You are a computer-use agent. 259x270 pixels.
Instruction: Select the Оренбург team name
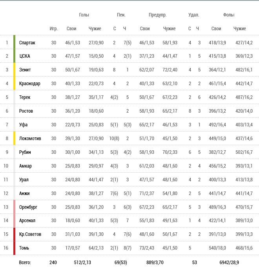[28, 207]
